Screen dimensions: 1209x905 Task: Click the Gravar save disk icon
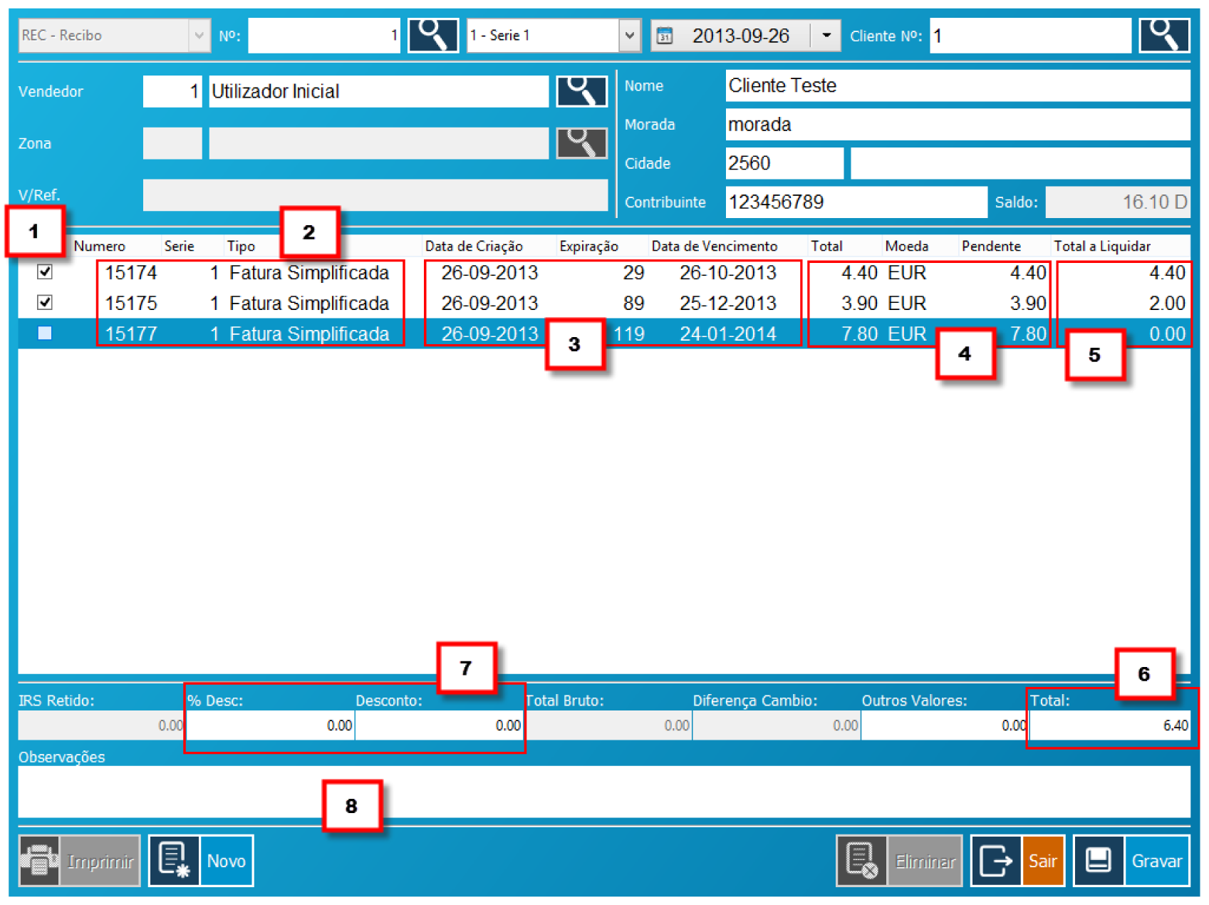[x=1098, y=861]
